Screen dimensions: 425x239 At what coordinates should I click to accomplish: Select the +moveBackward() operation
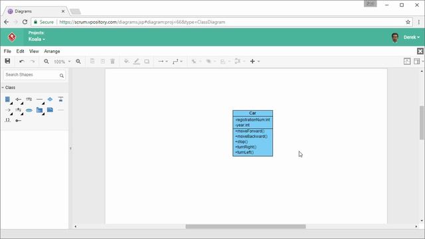tap(251, 137)
